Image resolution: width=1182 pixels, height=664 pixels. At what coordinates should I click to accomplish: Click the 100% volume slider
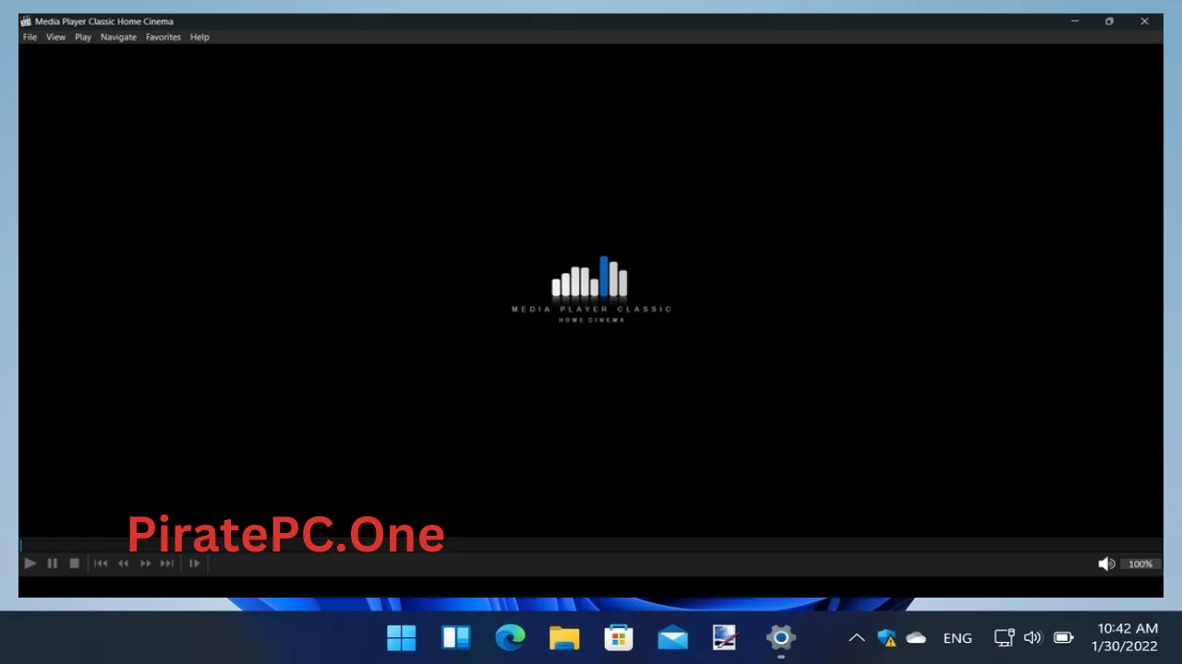click(1140, 563)
